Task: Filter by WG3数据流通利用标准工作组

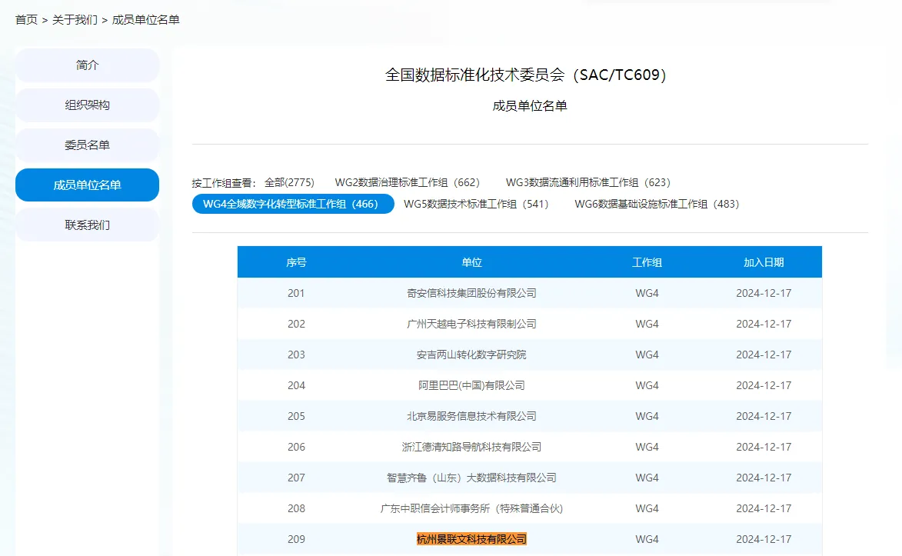Action: [587, 182]
